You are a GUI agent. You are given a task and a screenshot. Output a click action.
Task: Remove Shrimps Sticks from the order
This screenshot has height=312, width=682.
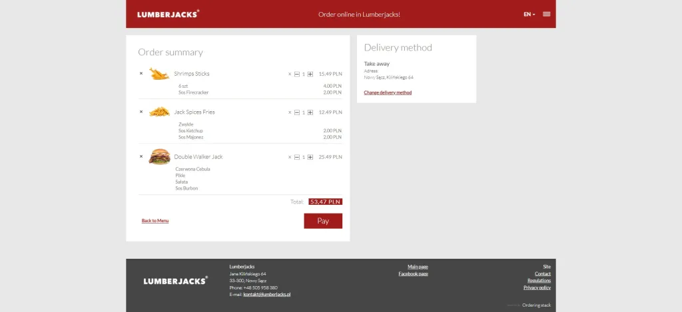tap(141, 73)
